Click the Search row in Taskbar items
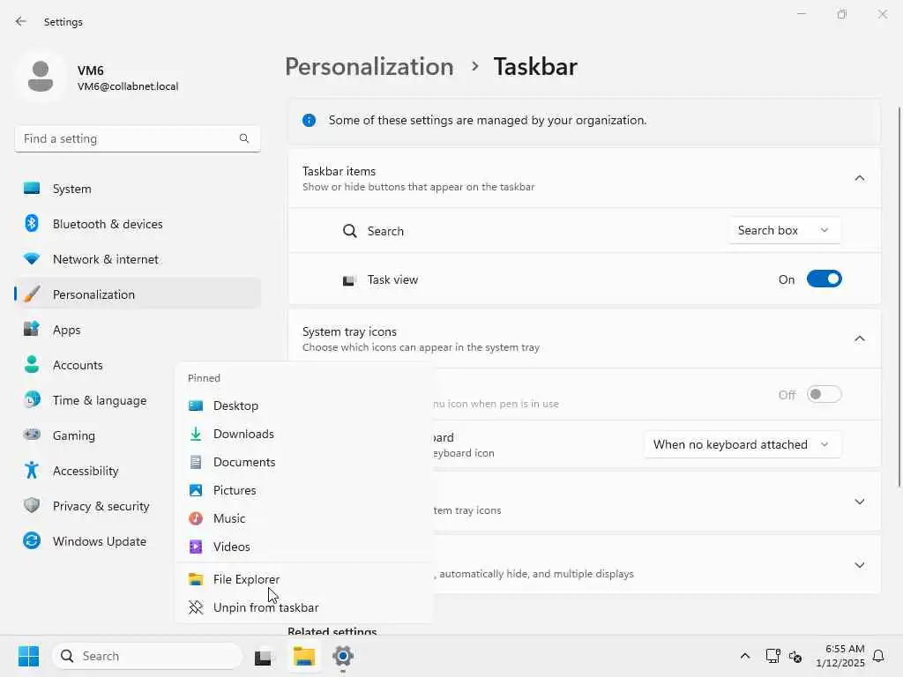Image resolution: width=903 pixels, height=677 pixels. coord(585,231)
